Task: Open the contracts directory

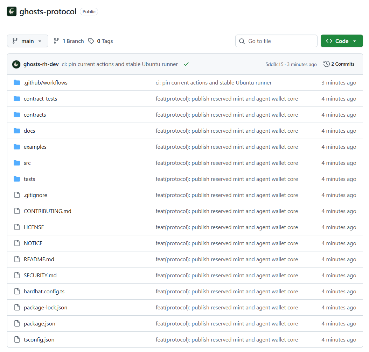Action: 35,115
